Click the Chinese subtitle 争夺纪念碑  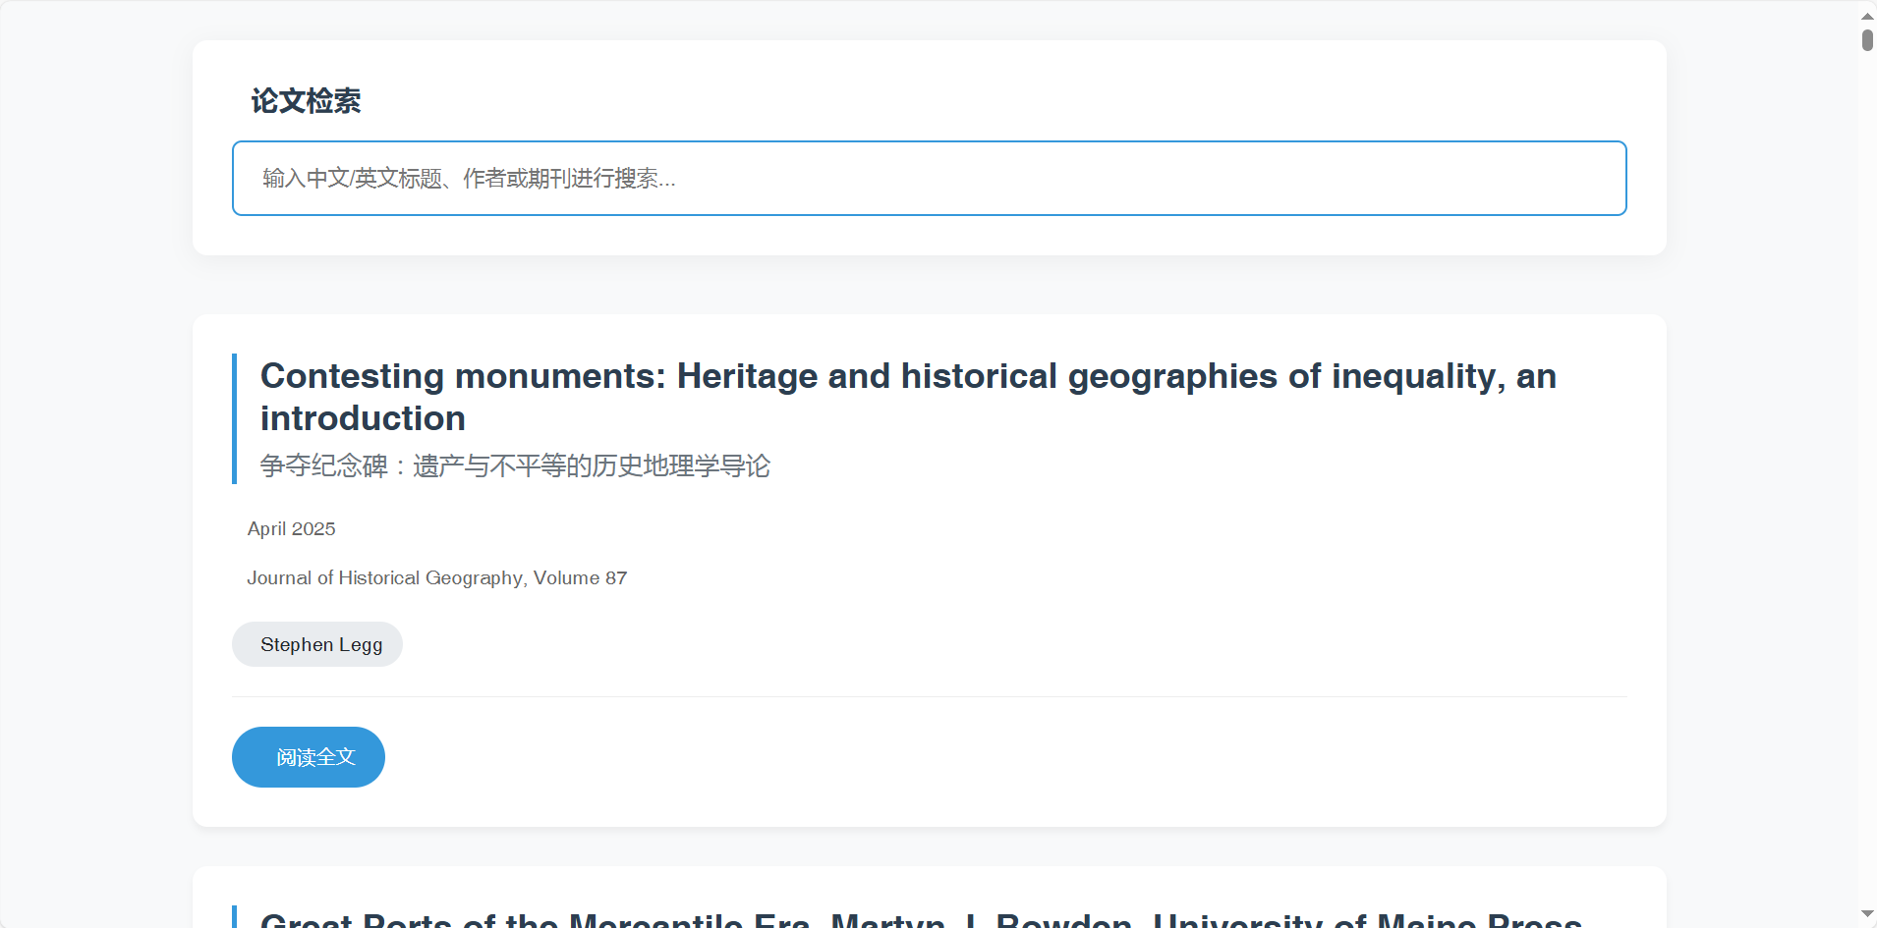point(515,465)
